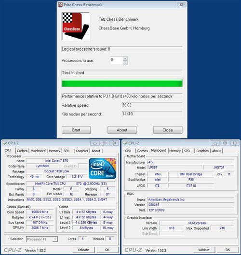The width and height of the screenshot is (241, 255).
Task: Select QPI Link value 3006.7 MHz
Action: coord(40,227)
